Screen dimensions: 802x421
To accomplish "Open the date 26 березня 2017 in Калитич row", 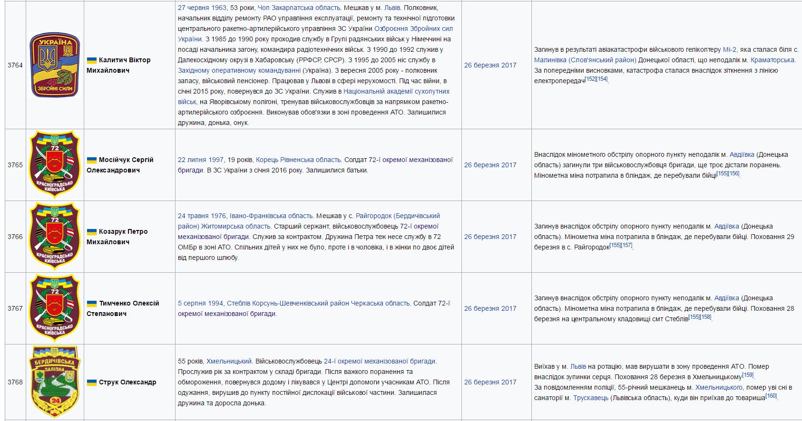I will point(490,65).
